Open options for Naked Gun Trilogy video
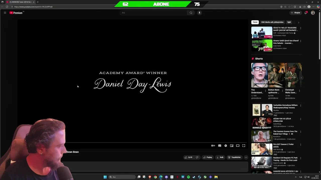Image resolution: width=321 pixels, height=180 pixels. [301, 132]
